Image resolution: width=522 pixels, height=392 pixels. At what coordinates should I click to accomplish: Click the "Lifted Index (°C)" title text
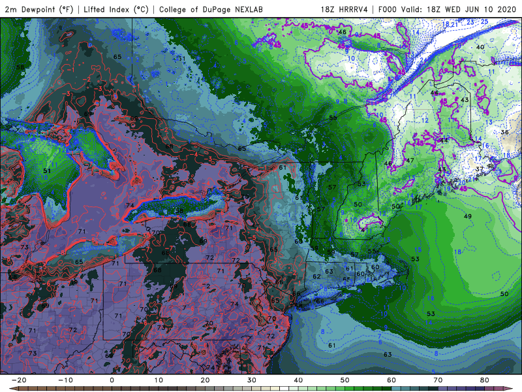click(116, 10)
